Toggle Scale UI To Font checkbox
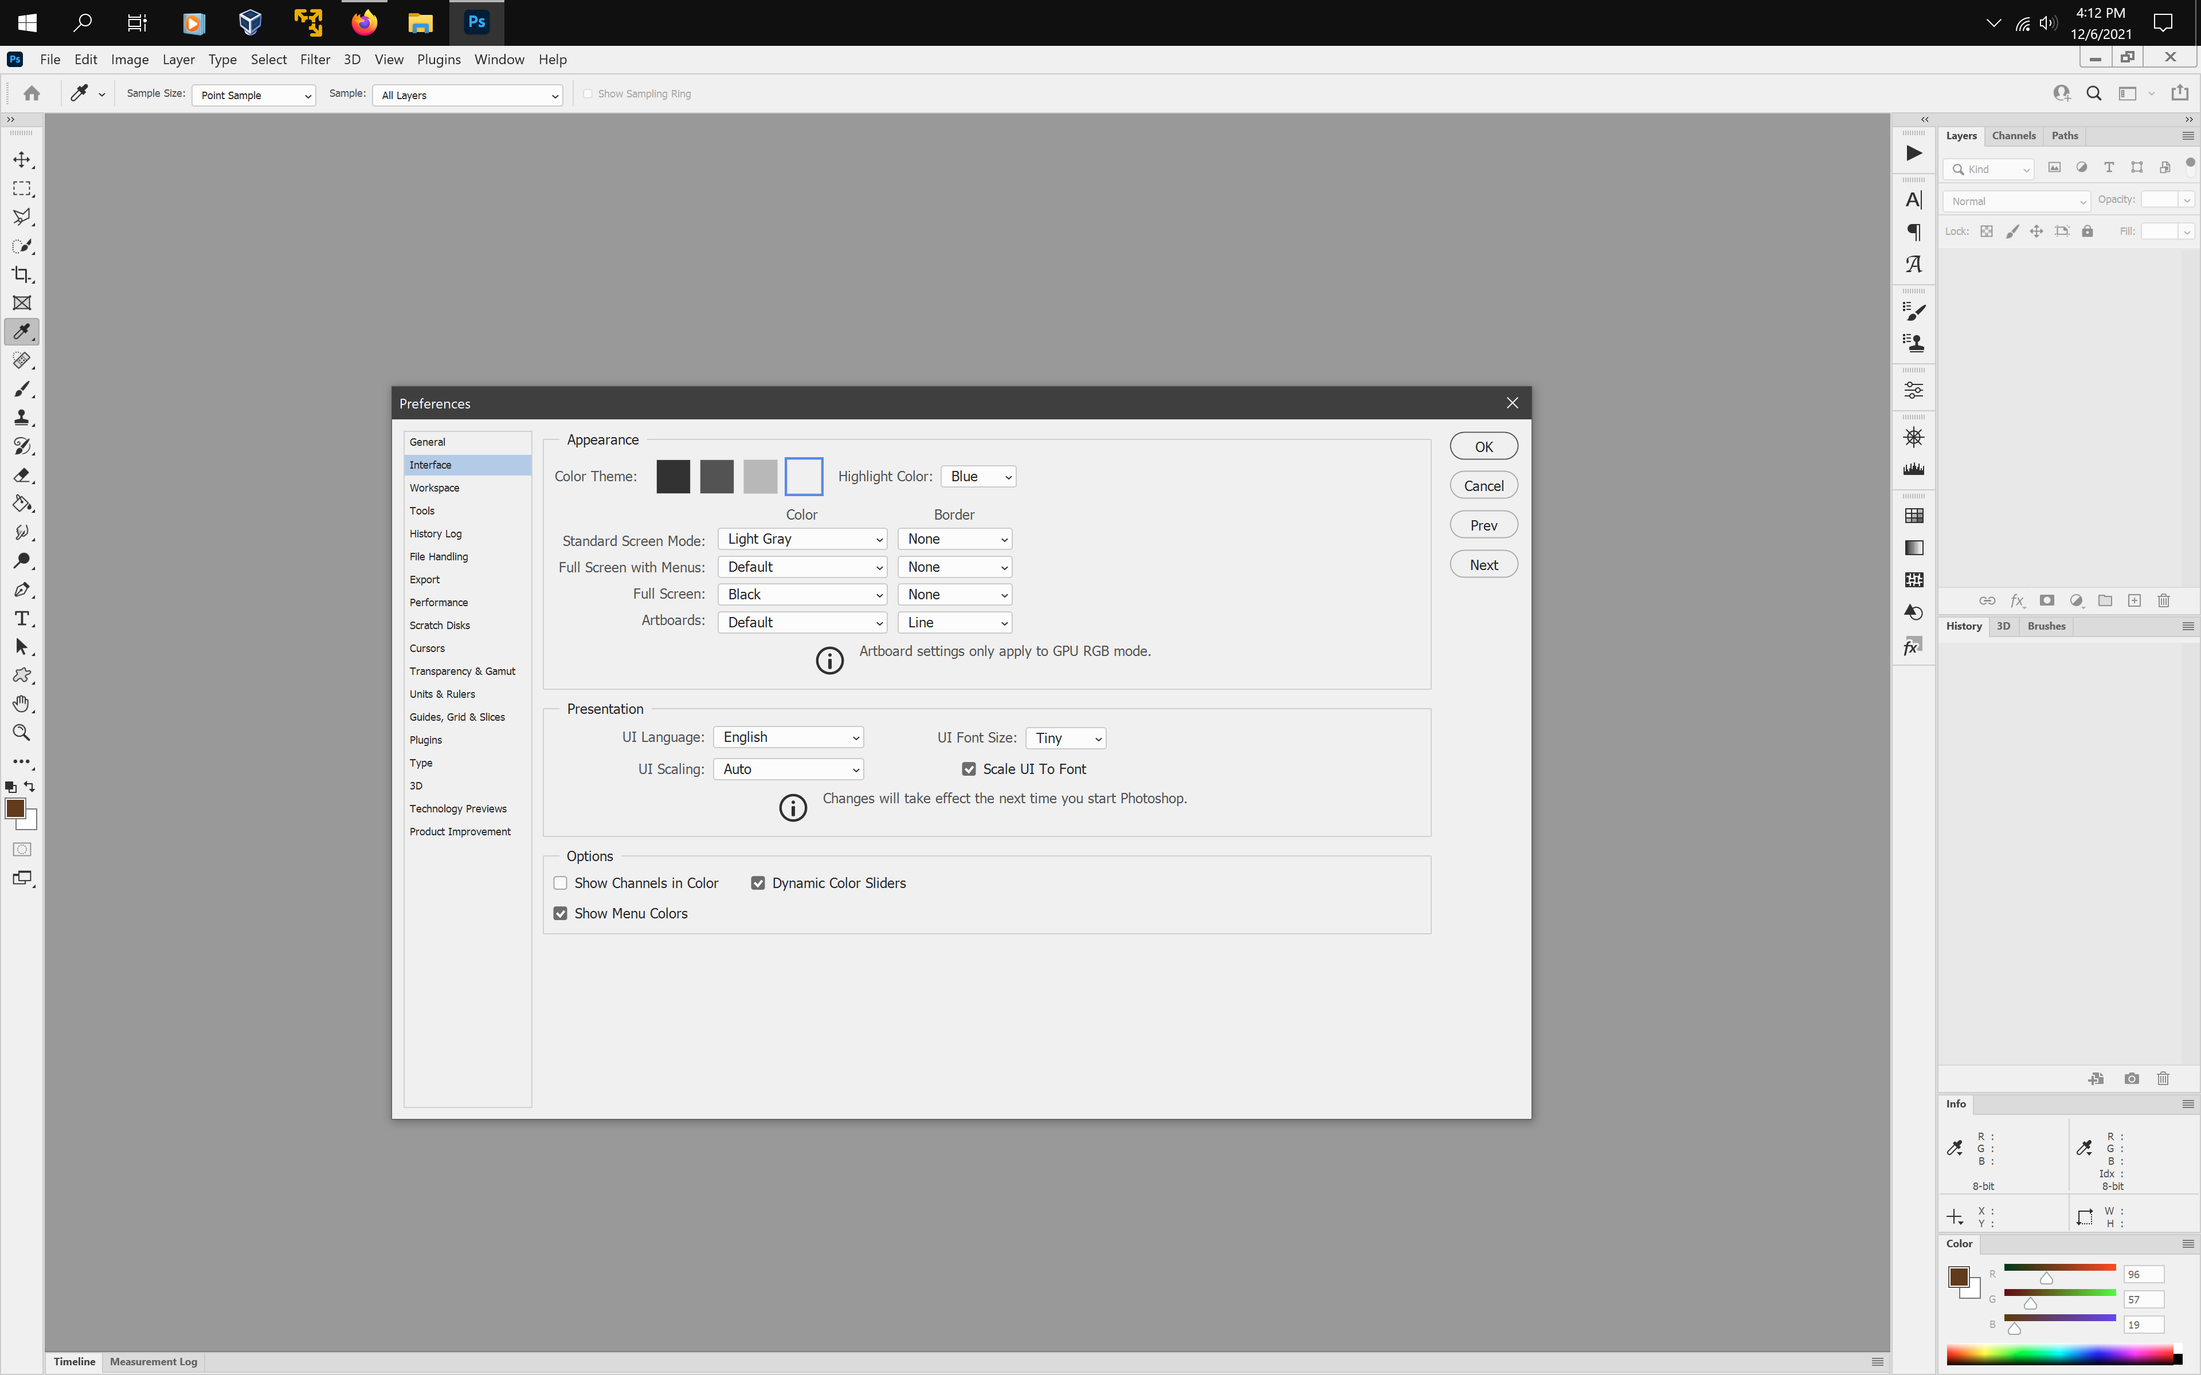Screen dimensions: 2201x1375 click(x=969, y=769)
